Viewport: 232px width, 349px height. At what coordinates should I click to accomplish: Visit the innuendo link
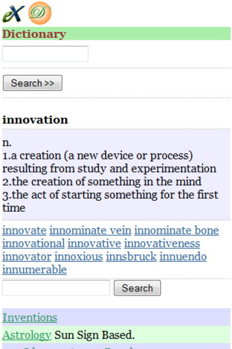coord(183,257)
